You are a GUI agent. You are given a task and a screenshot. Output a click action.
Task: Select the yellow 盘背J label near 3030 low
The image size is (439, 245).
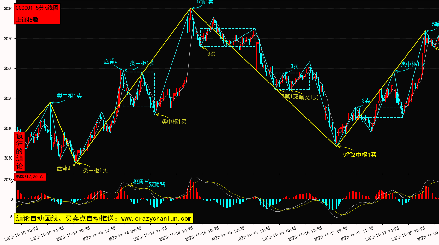[x=63, y=168]
